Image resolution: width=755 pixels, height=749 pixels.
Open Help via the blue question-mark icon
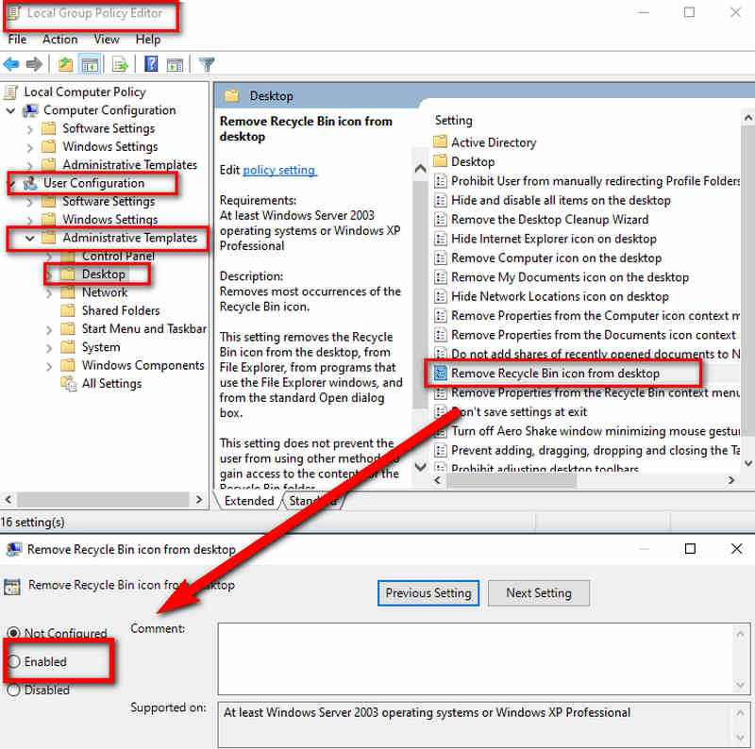click(x=151, y=65)
